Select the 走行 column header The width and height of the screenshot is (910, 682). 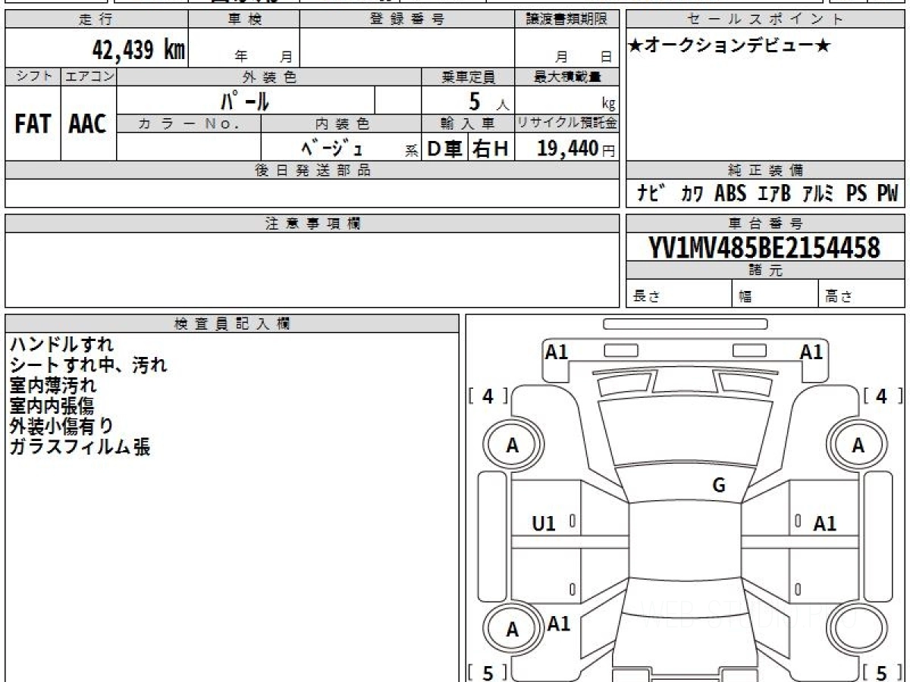96,20
